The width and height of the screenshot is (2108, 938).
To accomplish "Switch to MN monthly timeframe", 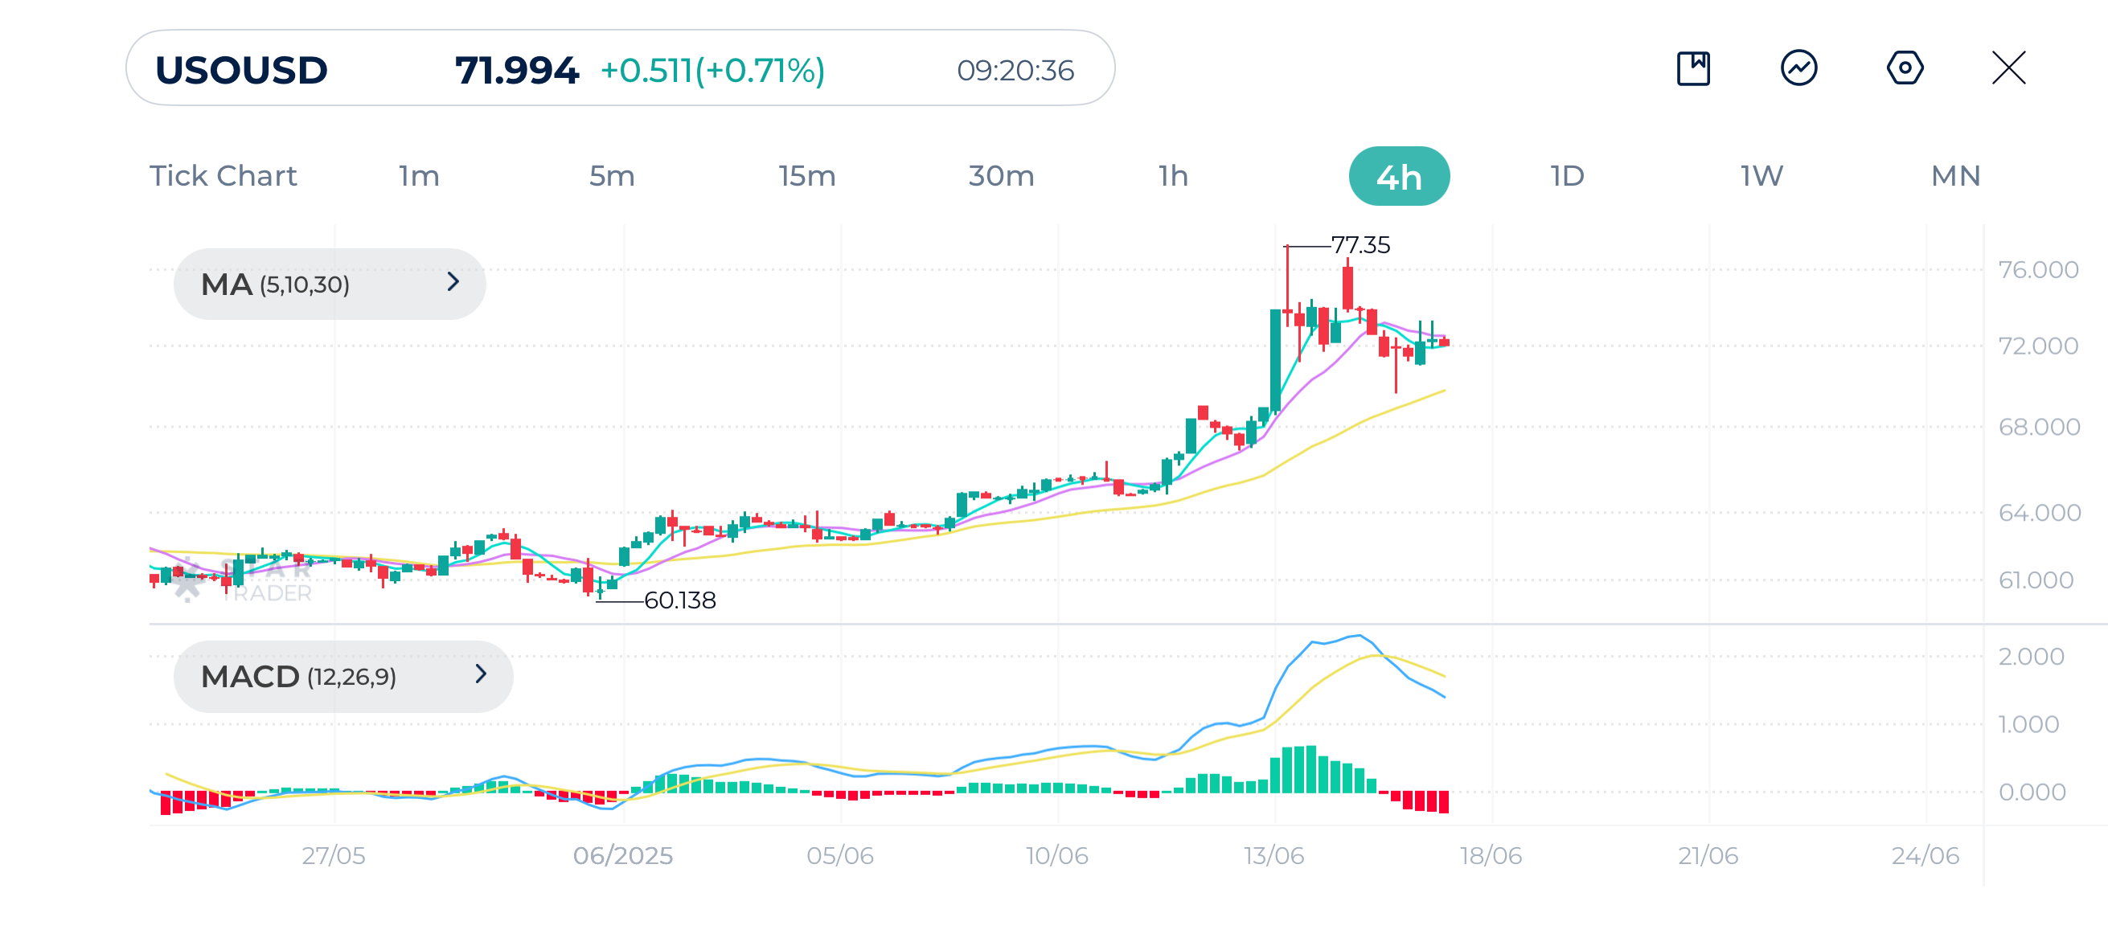I will (x=1955, y=176).
